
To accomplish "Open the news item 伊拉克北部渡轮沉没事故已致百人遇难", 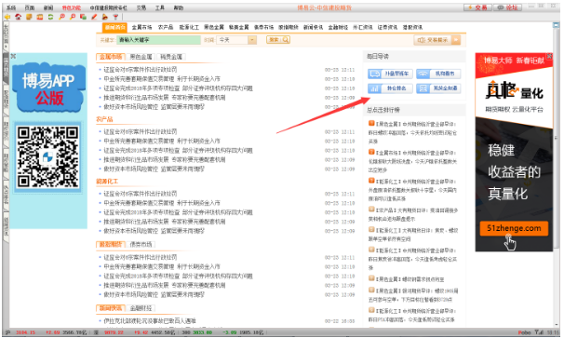I will tap(150, 320).
